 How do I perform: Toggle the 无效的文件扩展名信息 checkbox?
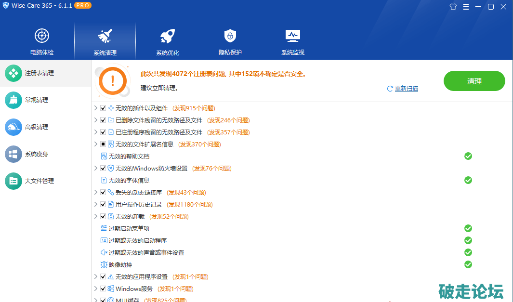pyautogui.click(x=103, y=144)
